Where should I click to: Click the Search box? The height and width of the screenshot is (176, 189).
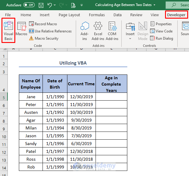tap(177, 5)
